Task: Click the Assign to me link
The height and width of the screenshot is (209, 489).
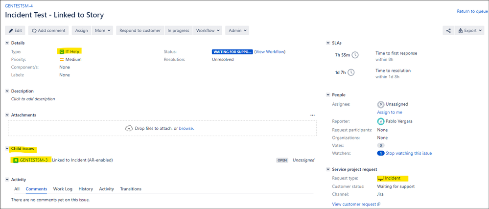Action: coord(390,112)
